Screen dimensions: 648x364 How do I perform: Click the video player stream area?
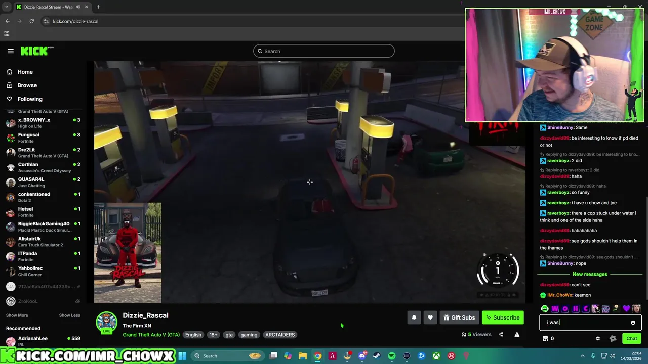click(310, 182)
